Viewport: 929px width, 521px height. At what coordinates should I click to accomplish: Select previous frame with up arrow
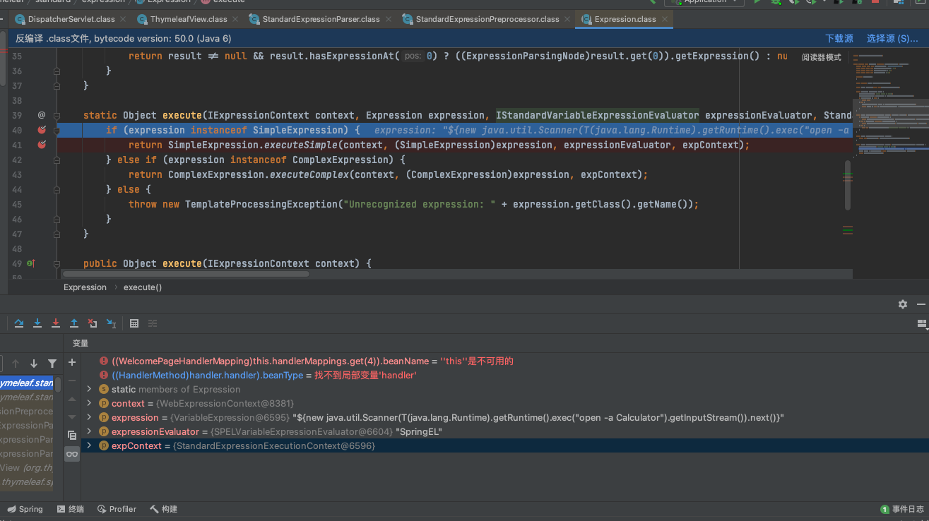click(16, 364)
